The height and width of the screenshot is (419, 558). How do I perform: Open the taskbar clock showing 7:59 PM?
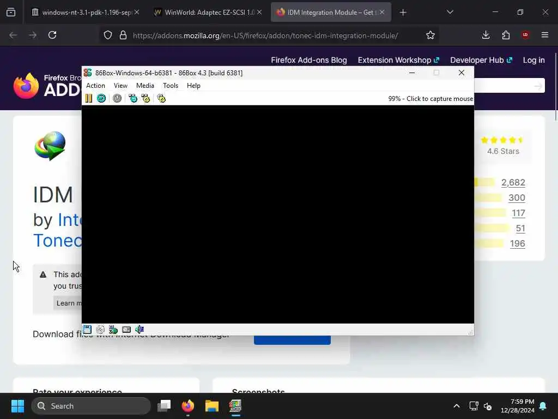tap(518, 406)
